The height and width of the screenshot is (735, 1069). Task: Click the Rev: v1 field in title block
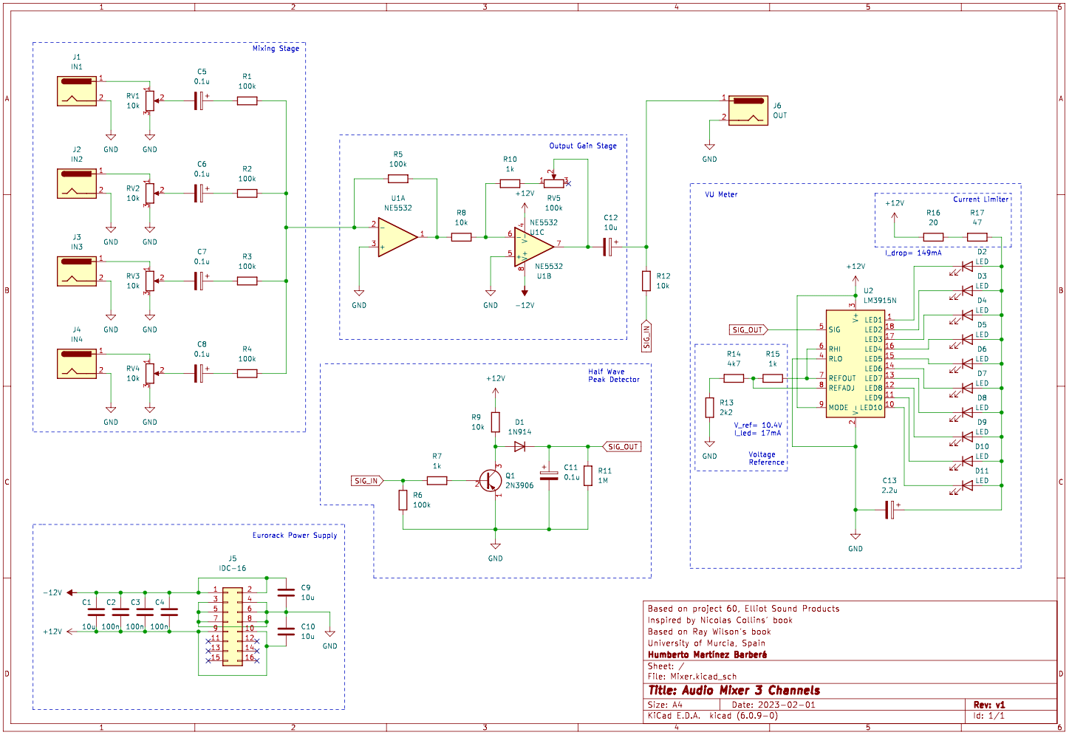988,704
